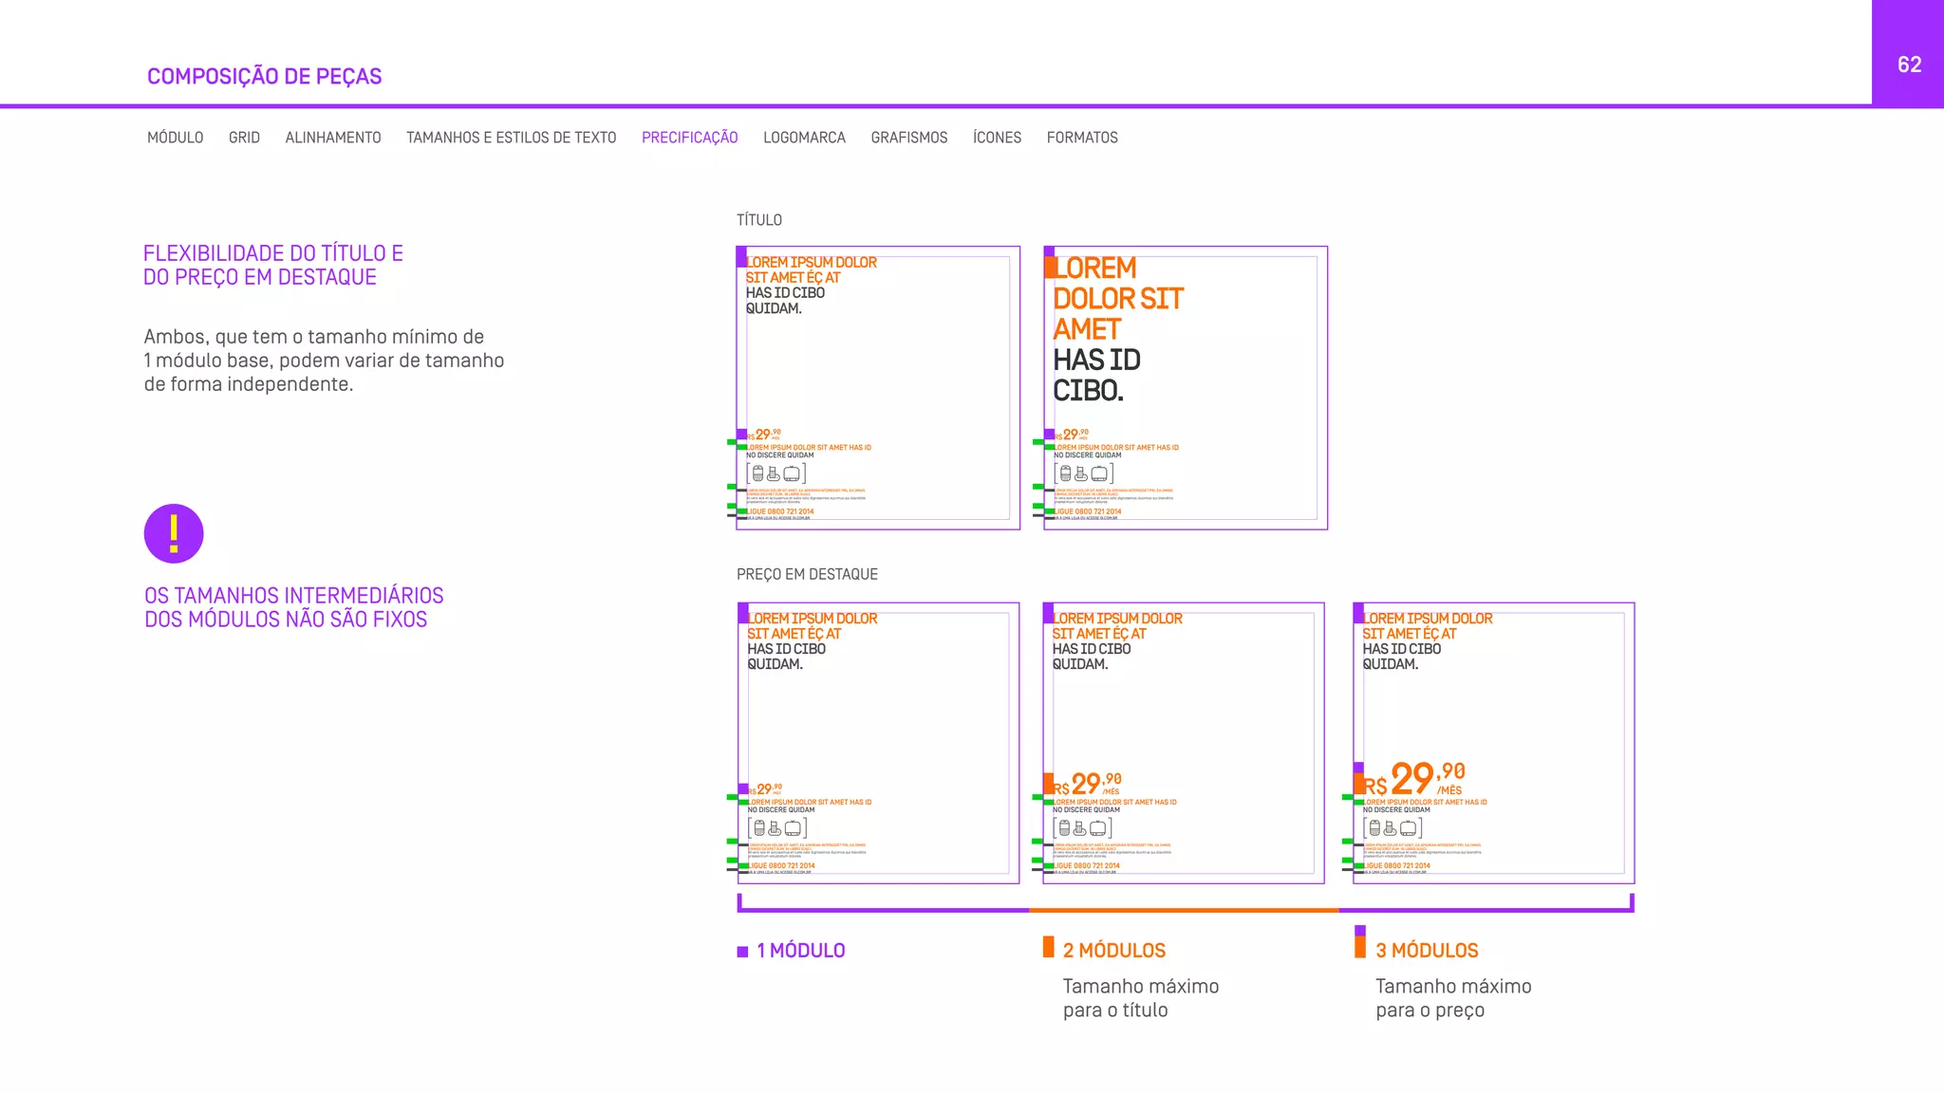Click device icons in first TÍTULO layout
The width and height of the screenshot is (1944, 1093).
776,473
